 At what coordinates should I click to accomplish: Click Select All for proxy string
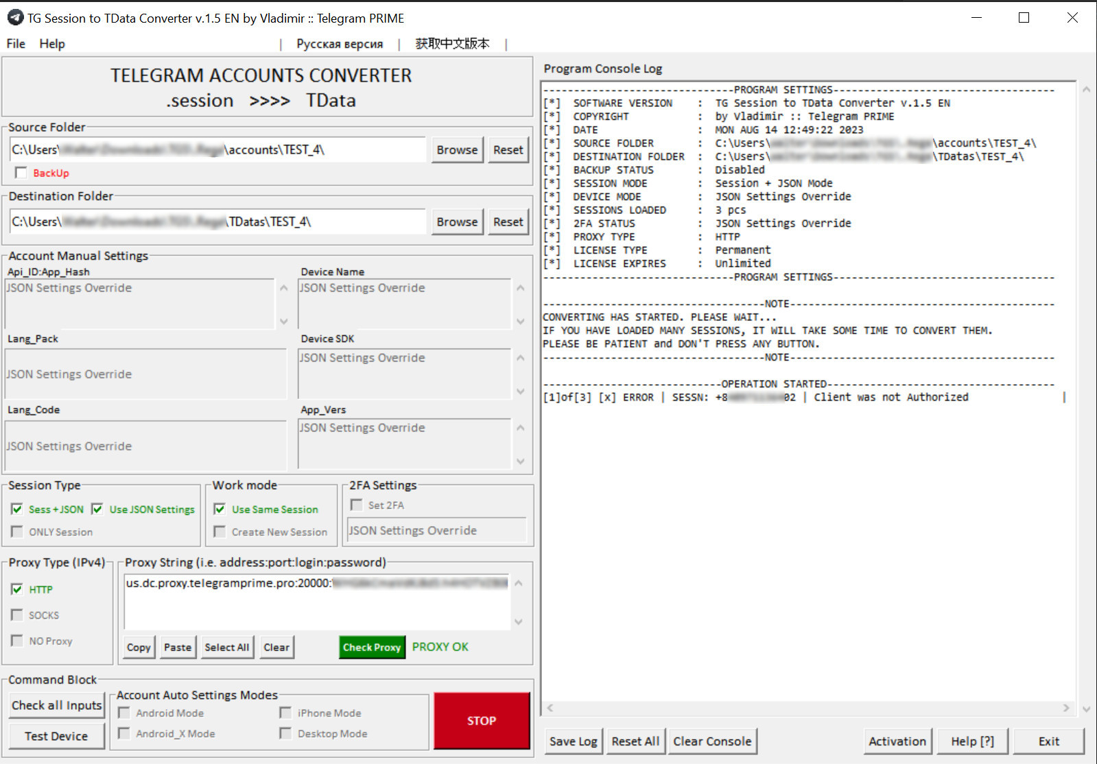click(227, 647)
